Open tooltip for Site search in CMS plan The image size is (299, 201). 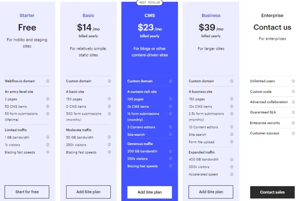coord(171,134)
